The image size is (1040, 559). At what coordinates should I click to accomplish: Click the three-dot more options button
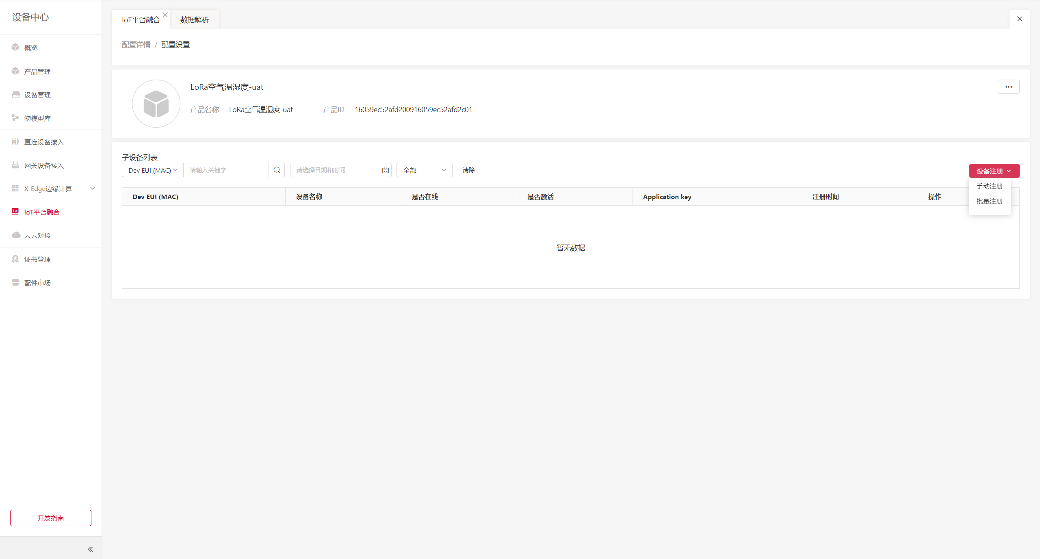point(1008,87)
